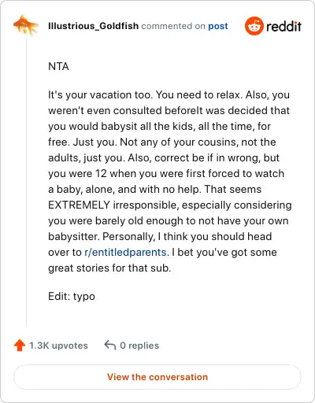315x403 pixels.
Task: Click the 'Edit: typo' line
Action: pos(72,297)
